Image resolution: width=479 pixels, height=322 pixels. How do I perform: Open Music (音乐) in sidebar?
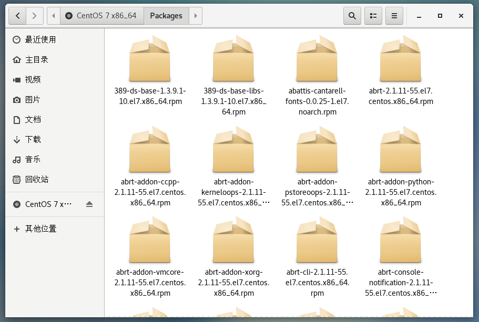(55, 159)
